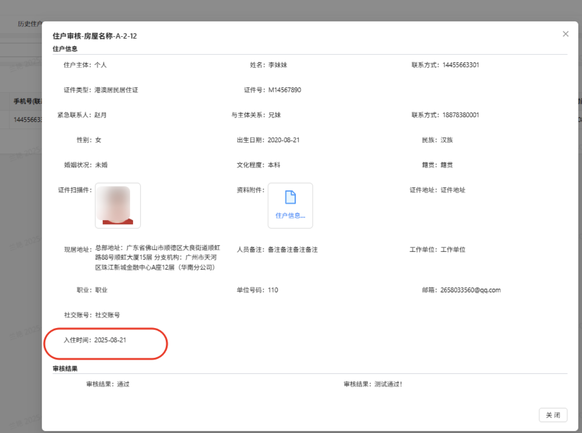Open the 证件扫描件 ID photo thumbnail
582x433 pixels.
[118, 205]
